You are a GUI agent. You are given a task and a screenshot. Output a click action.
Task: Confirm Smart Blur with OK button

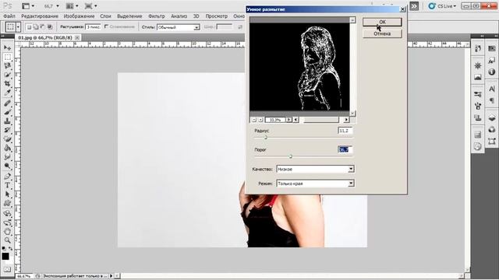point(382,22)
